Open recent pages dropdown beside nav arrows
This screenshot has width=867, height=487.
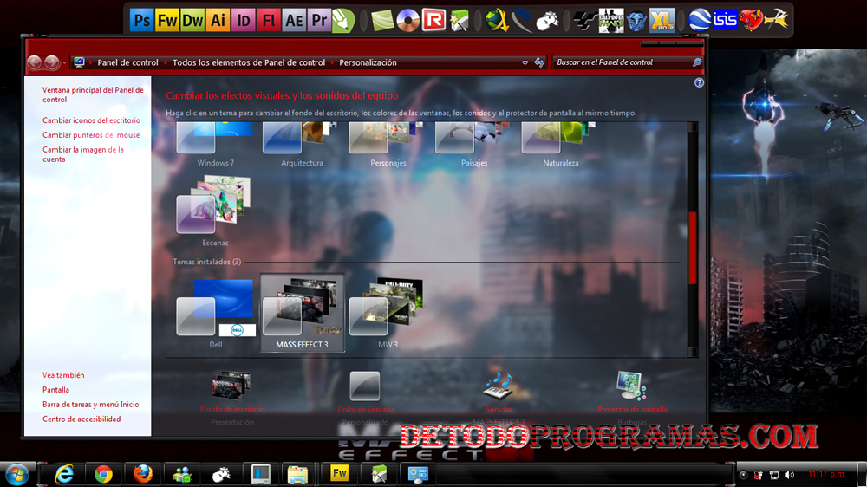(x=64, y=63)
